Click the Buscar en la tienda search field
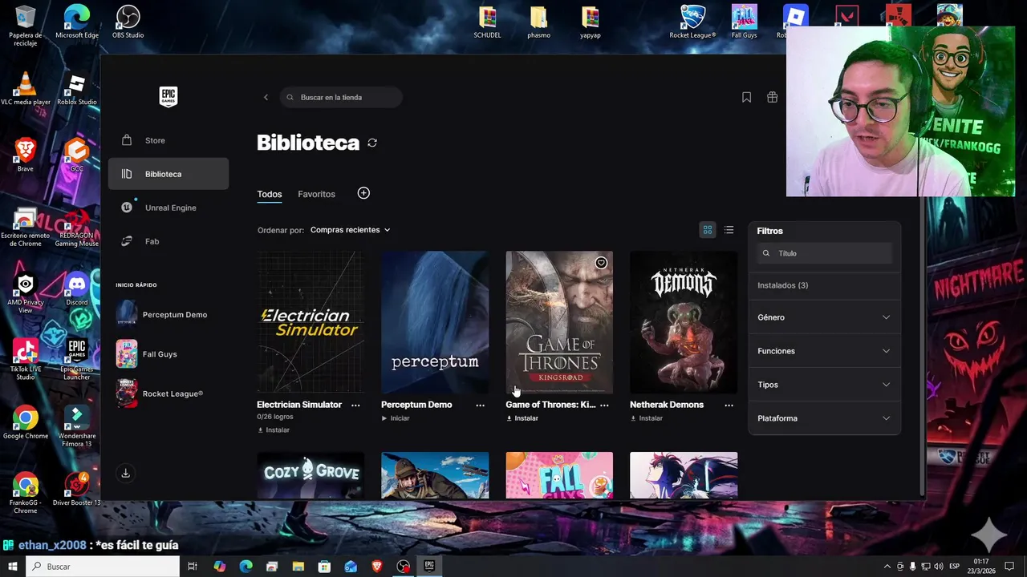Image resolution: width=1027 pixels, height=577 pixels. (341, 98)
